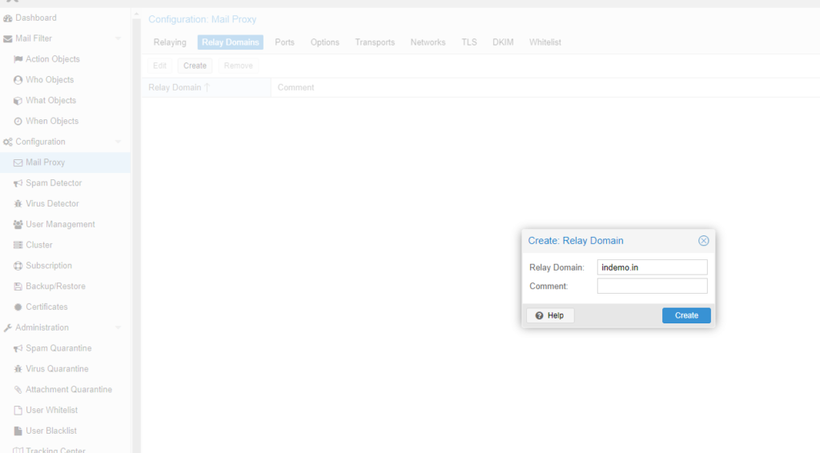
Task: Click the User Whitelist document icon
Action: click(x=18, y=410)
